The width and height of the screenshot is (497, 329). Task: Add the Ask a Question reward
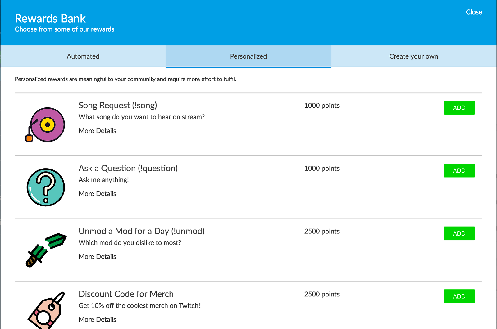click(x=459, y=171)
